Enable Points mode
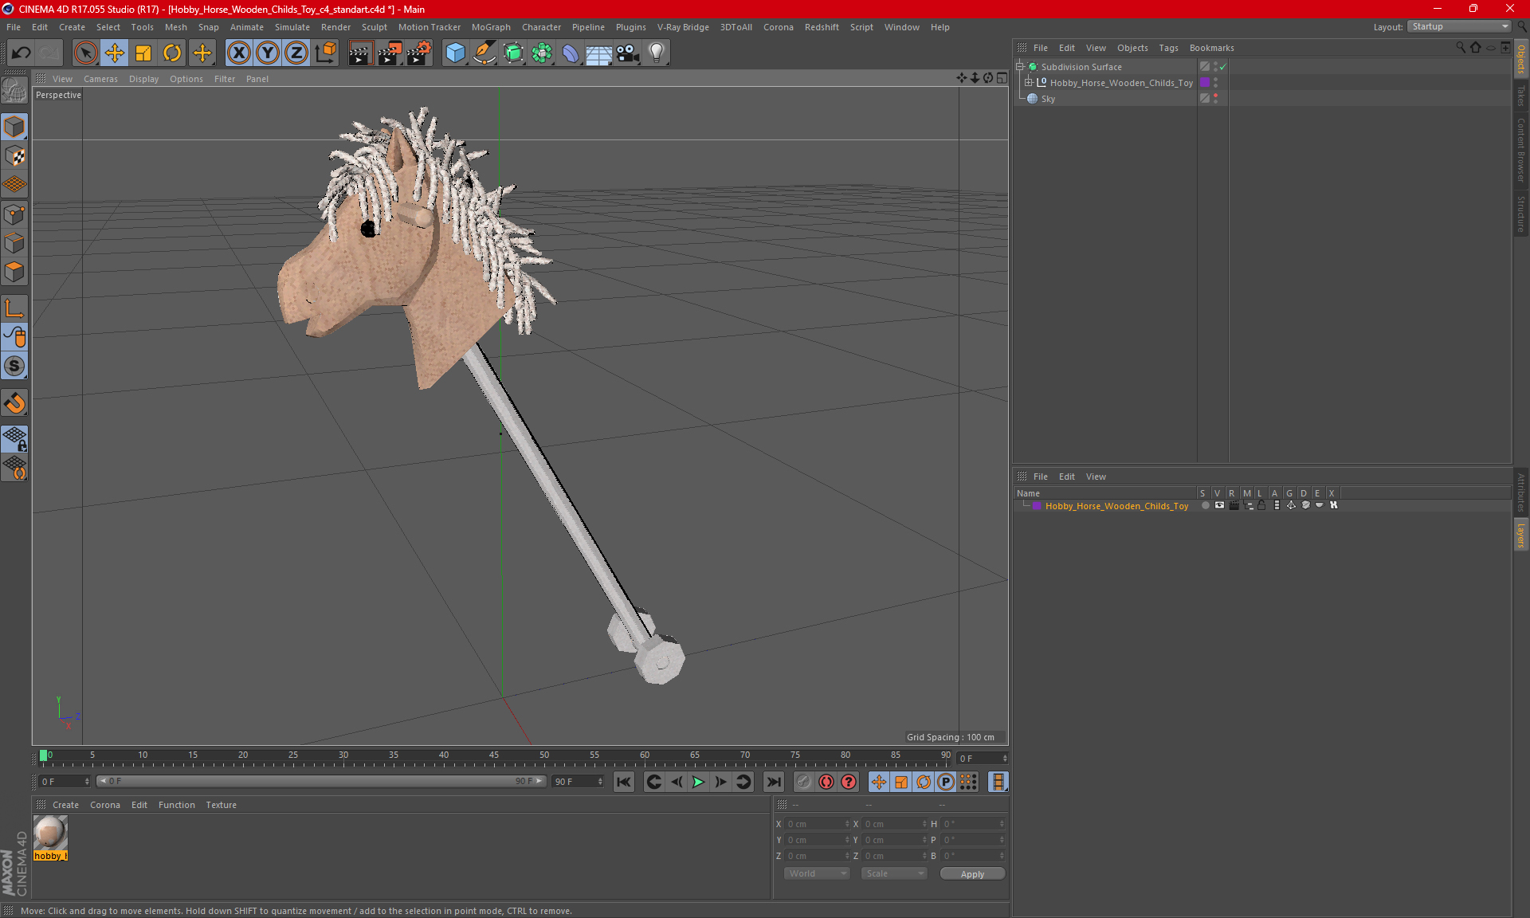This screenshot has width=1530, height=918. [14, 214]
